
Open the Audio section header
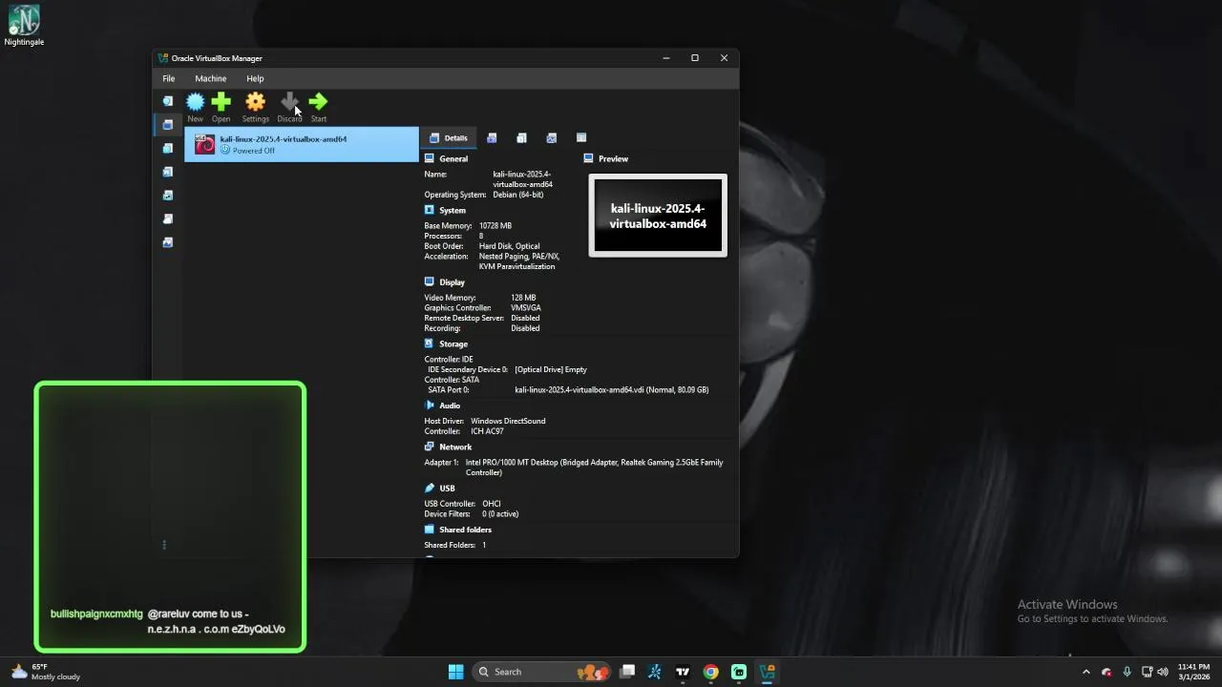(450, 406)
